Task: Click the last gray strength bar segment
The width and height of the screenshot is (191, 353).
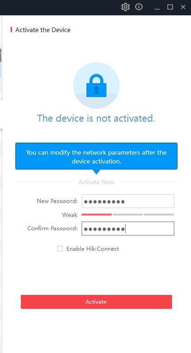Action: pos(159,215)
